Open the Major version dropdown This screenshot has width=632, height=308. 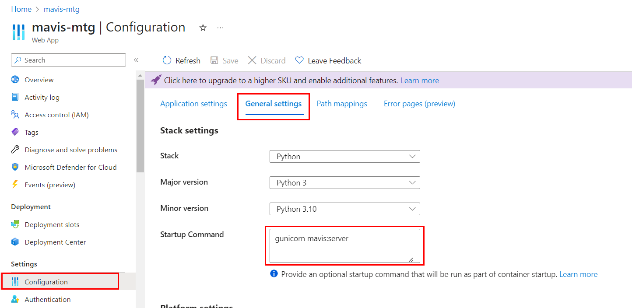tap(344, 182)
